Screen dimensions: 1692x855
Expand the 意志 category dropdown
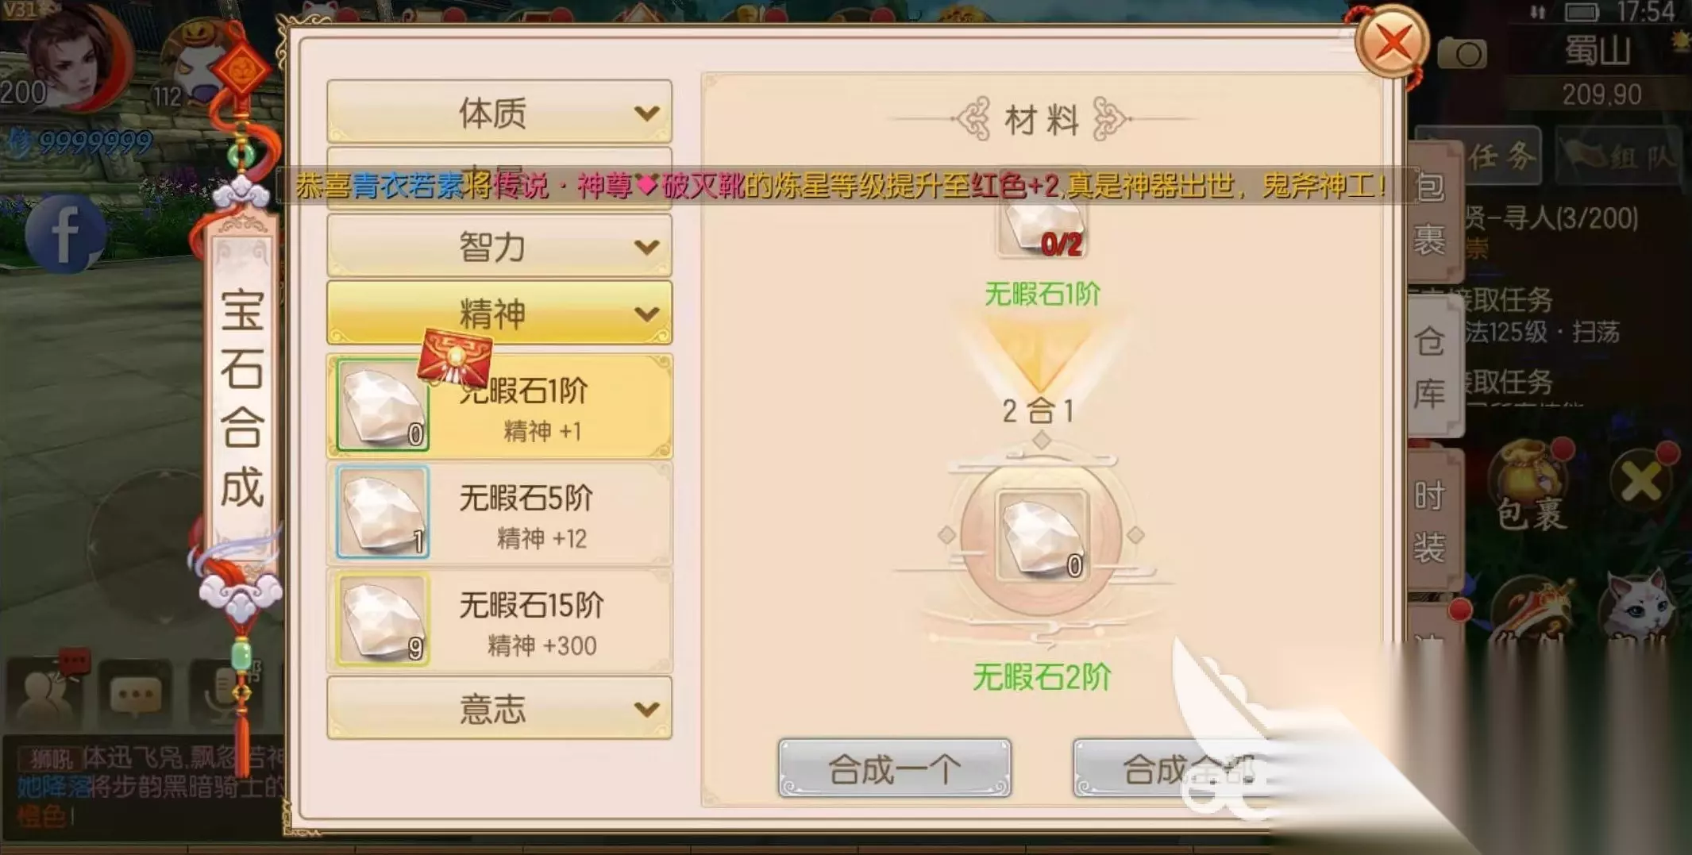click(x=499, y=708)
